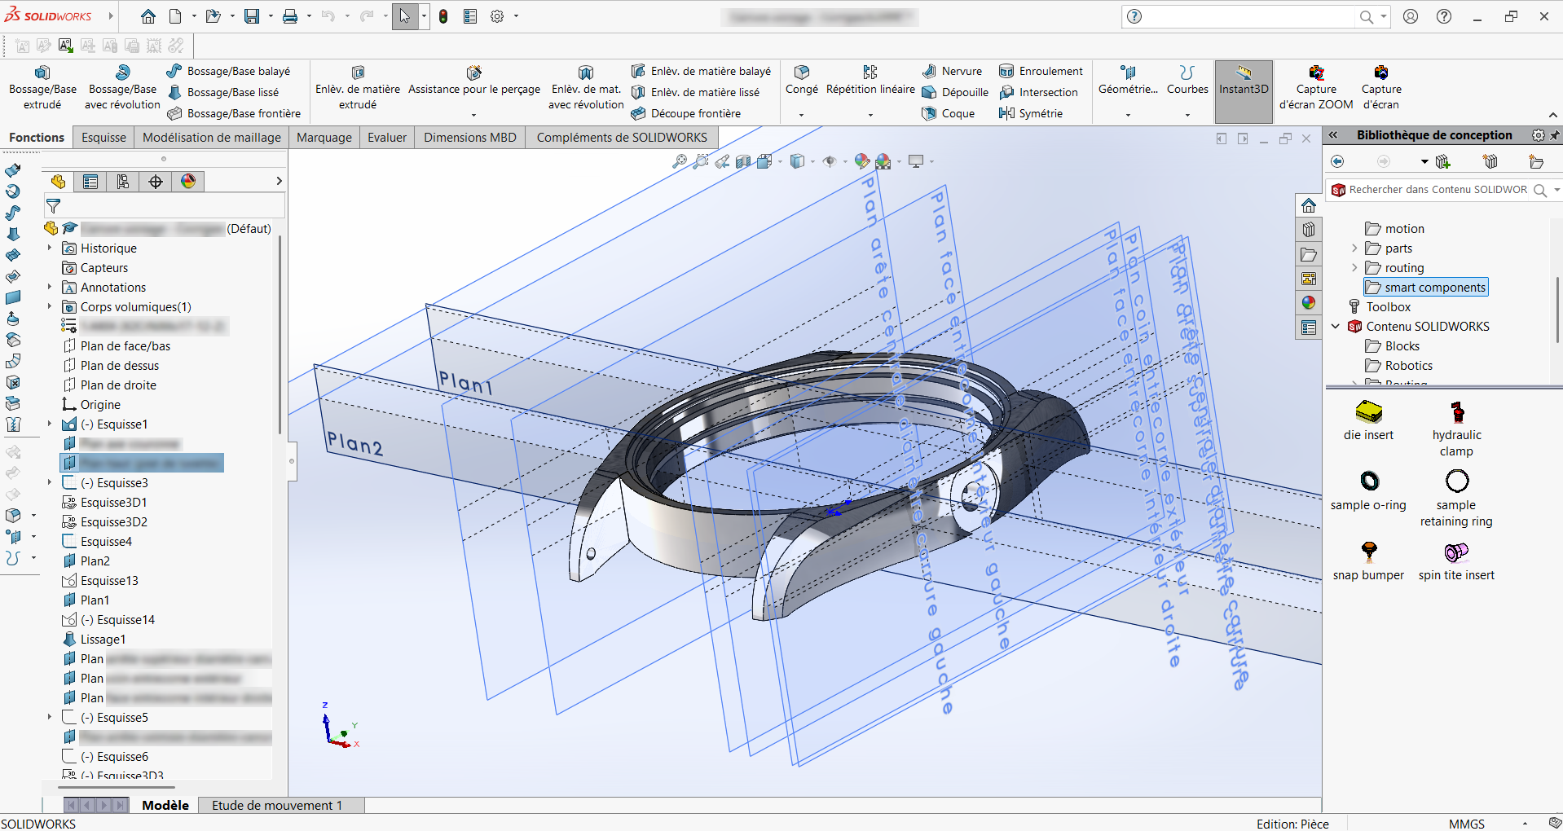Click Origine in feature tree

(100, 405)
